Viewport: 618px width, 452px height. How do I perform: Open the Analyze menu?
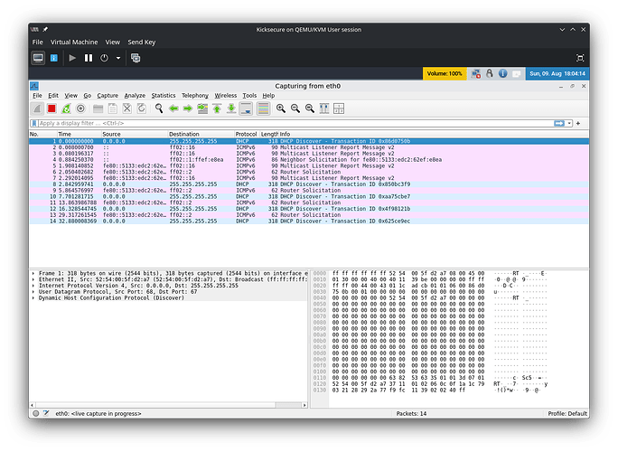(x=135, y=96)
